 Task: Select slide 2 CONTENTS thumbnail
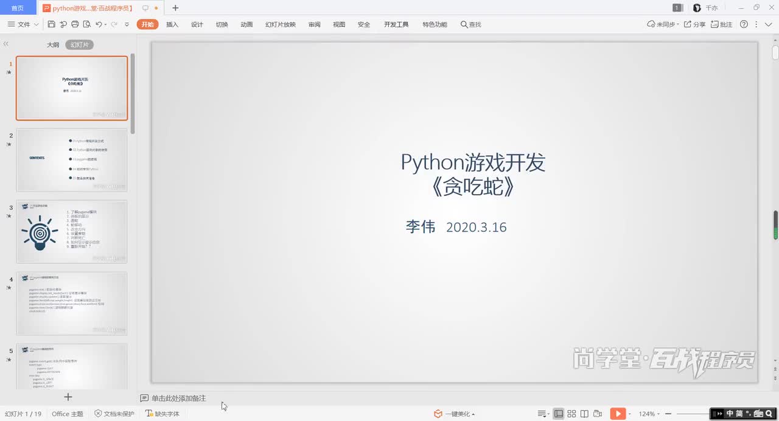point(72,160)
